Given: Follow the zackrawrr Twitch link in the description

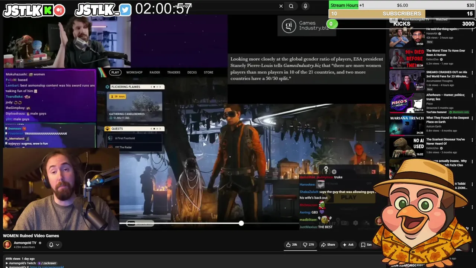Looking at the screenshot, I should [x=48, y=263].
